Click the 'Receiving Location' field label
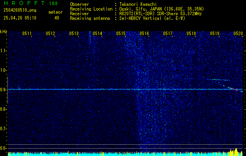Viewport: 246px width, 156px height. click(91, 9)
